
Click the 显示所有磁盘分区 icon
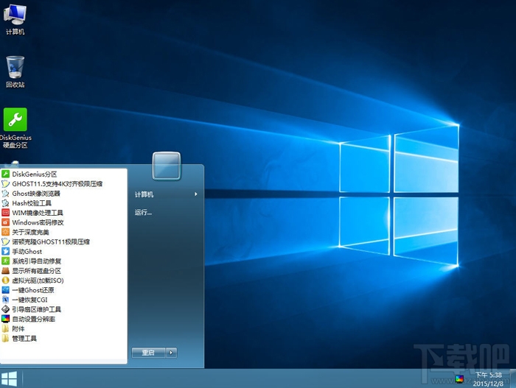pyautogui.click(x=5, y=271)
